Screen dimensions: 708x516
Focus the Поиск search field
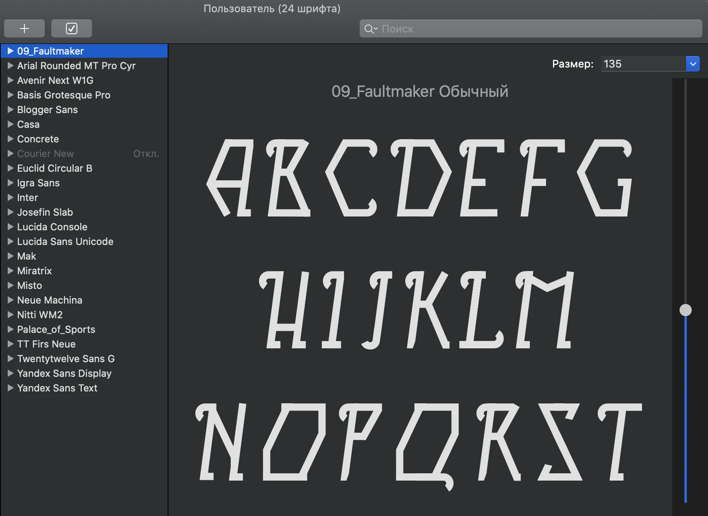point(531,29)
